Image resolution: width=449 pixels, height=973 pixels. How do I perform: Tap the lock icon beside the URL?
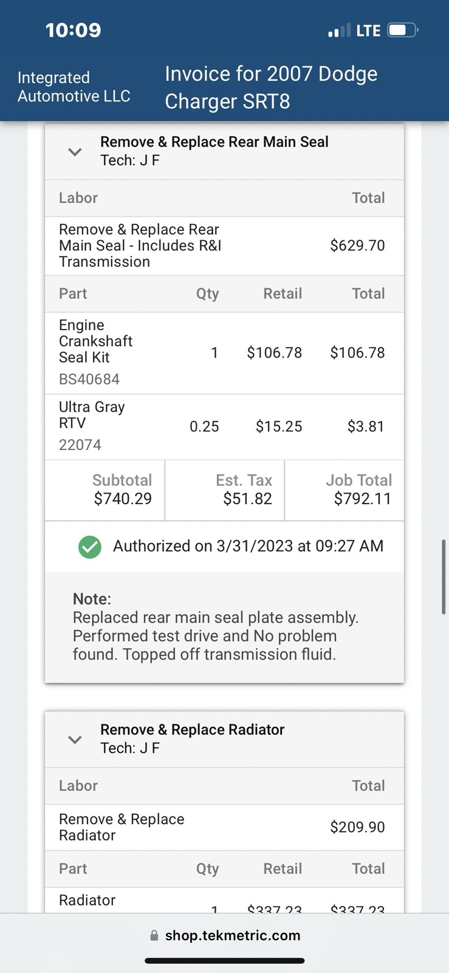pos(154,936)
